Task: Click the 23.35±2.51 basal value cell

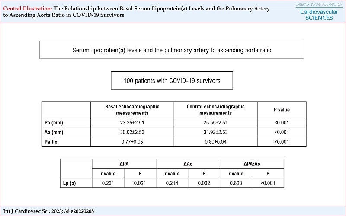Action: (x=131, y=122)
